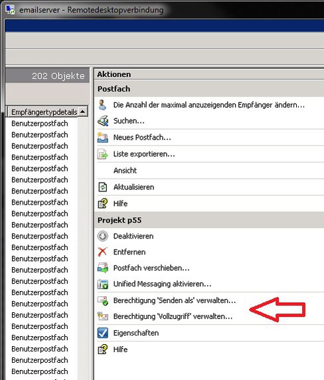Screen dimensions: 324x380
Task: Click the Remotedesktopverbindung title bar icon
Action: tap(10, 10)
